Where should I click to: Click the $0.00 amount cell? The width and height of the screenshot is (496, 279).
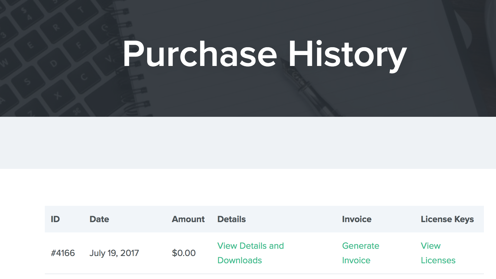[x=184, y=253]
